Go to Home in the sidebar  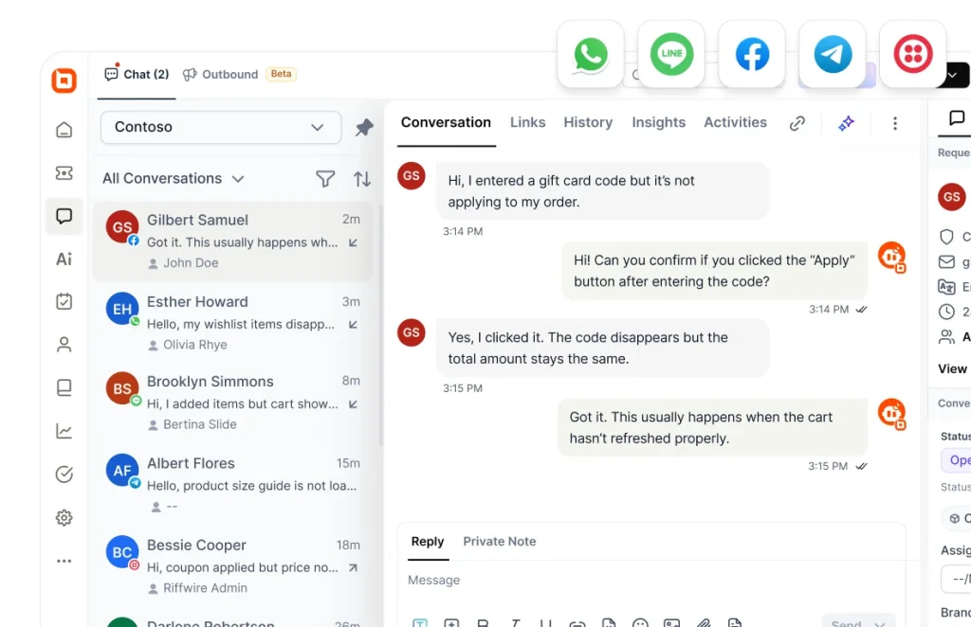click(64, 130)
